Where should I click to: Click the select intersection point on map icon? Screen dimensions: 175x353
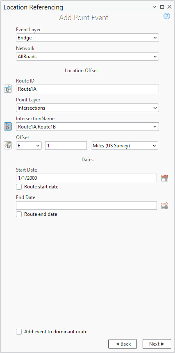8,126
